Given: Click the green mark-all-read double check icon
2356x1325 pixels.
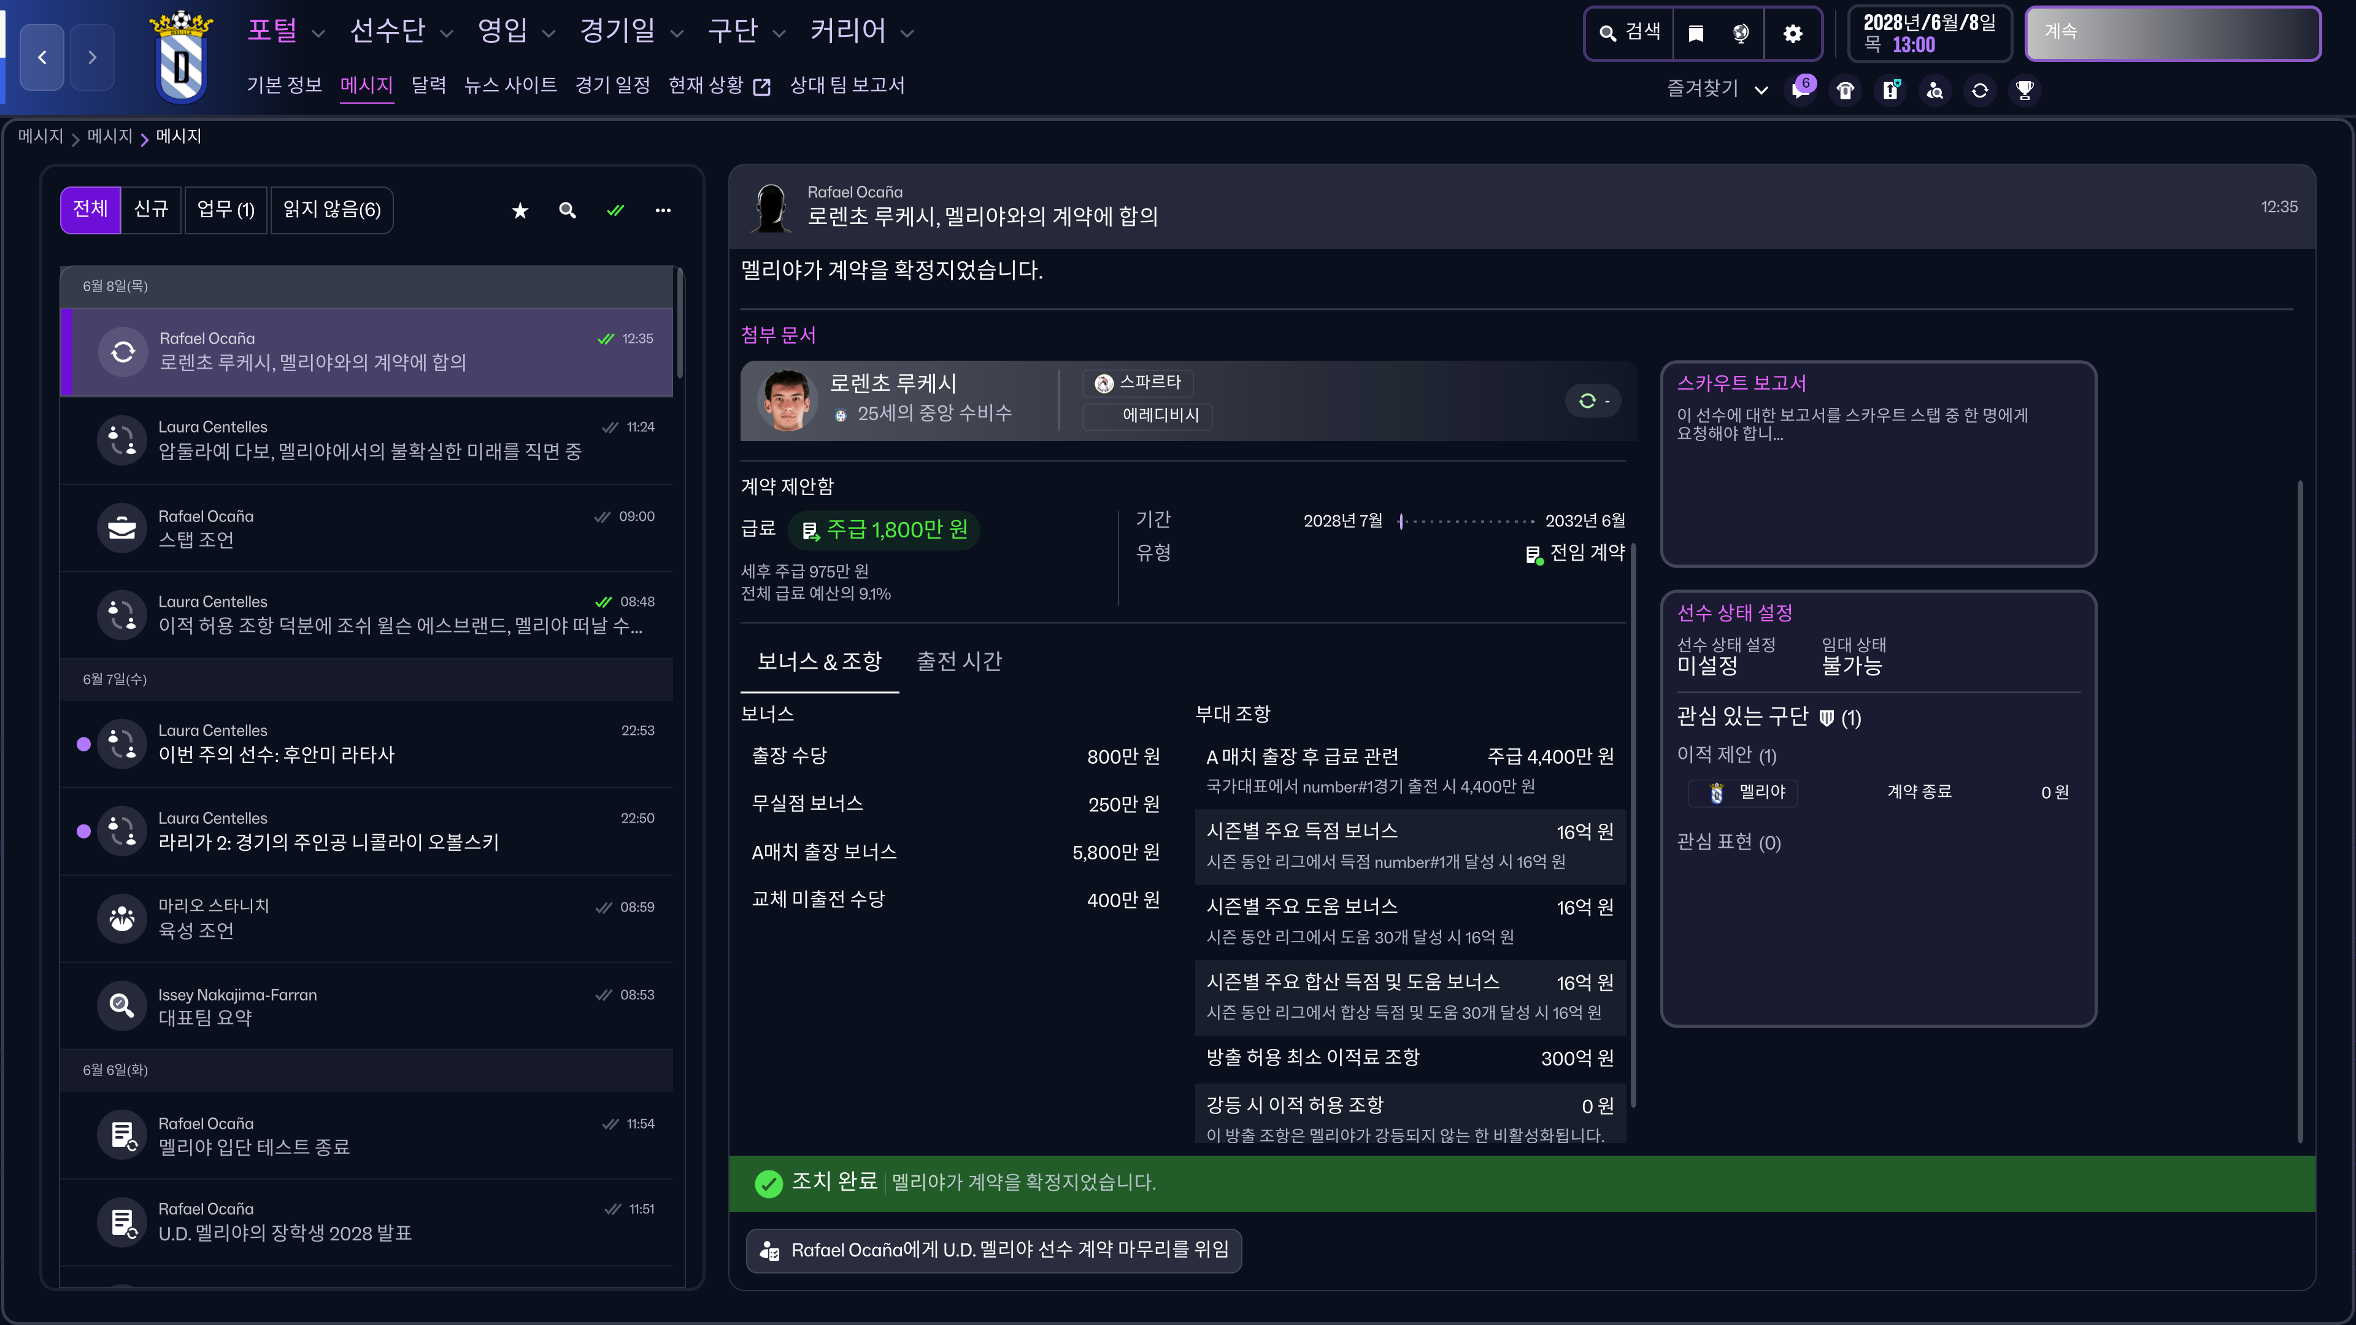Looking at the screenshot, I should coord(615,211).
